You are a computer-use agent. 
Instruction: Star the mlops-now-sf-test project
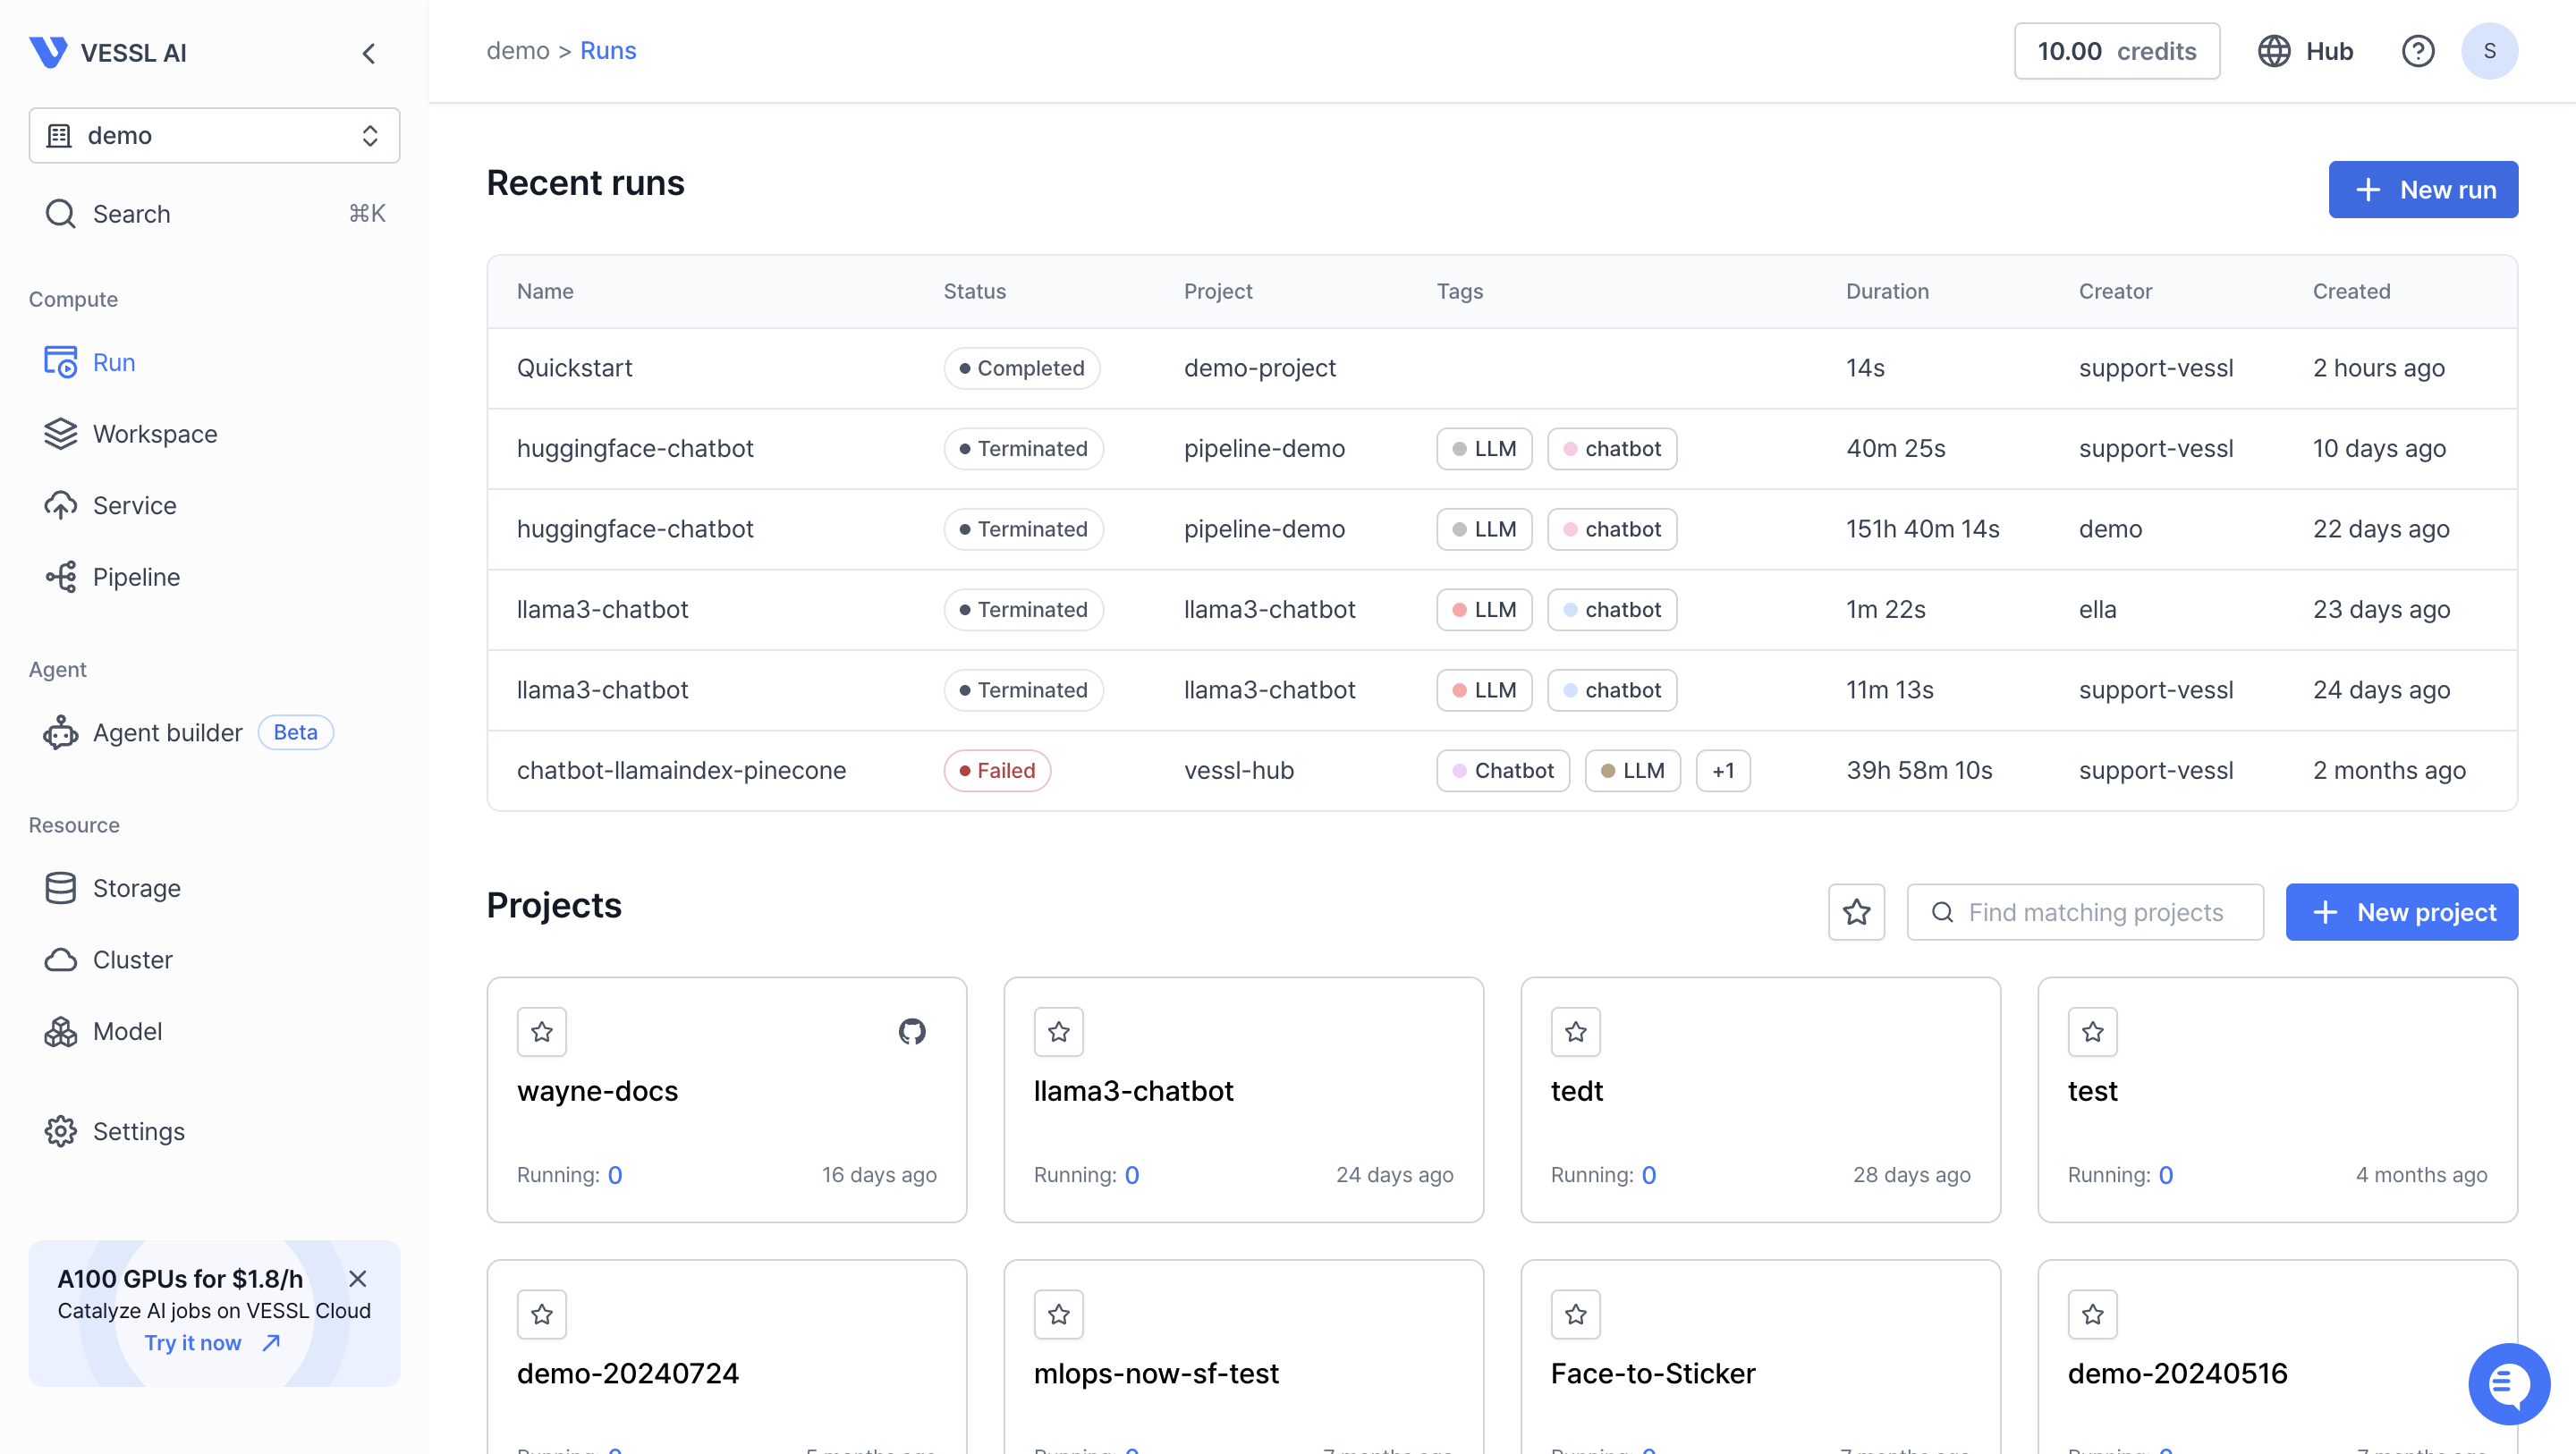tap(1058, 1314)
